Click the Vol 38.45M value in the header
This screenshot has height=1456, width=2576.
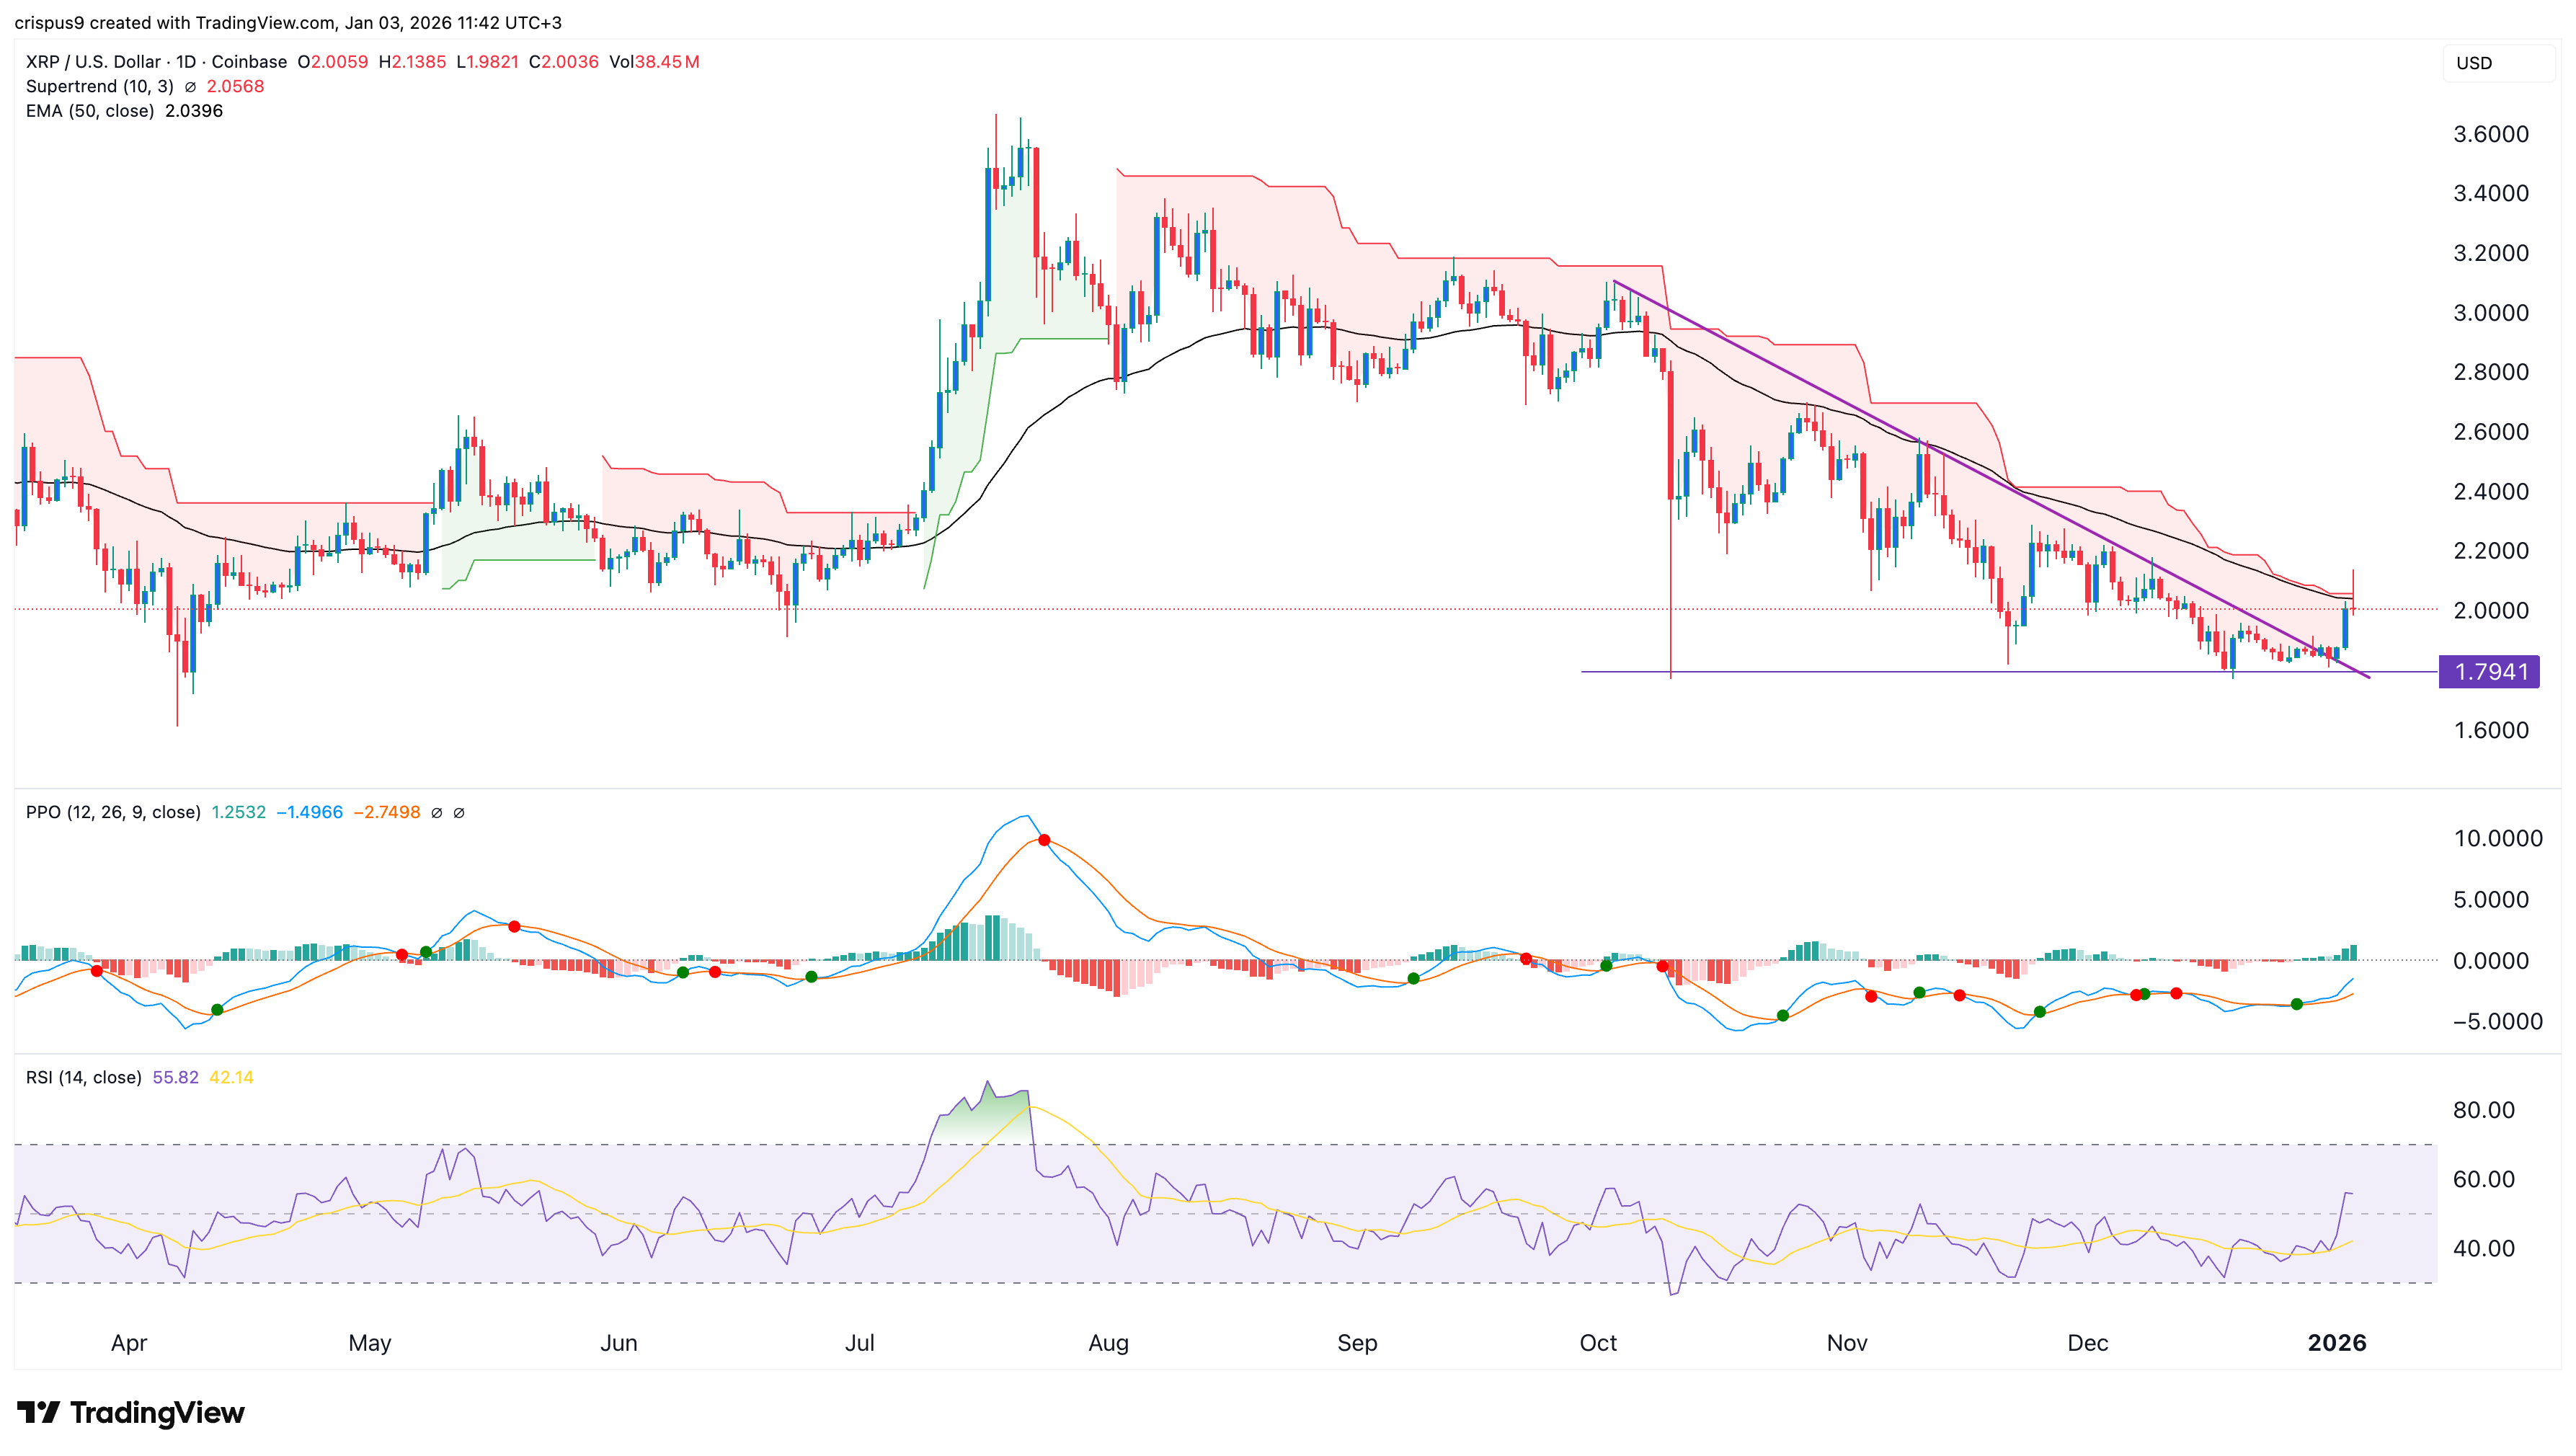[655, 61]
